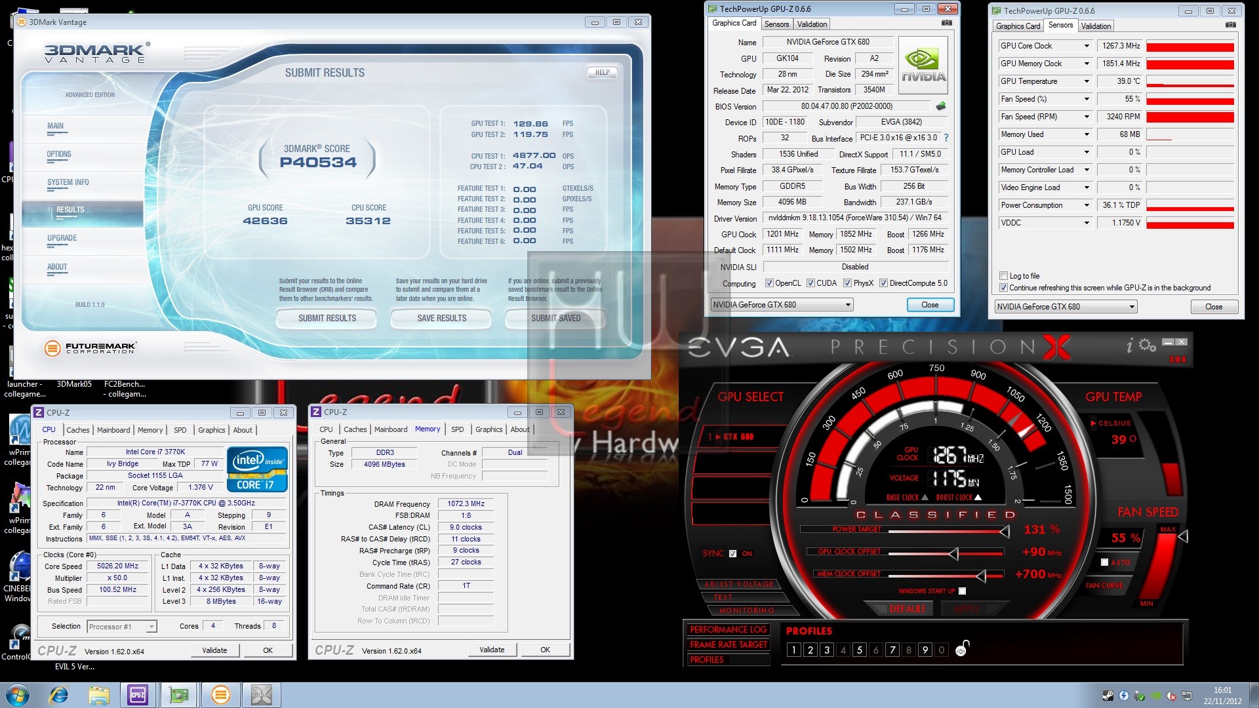Image resolution: width=1259 pixels, height=708 pixels.
Task: Toggle the SYNC checkbox in Precision X
Action: tap(732, 553)
